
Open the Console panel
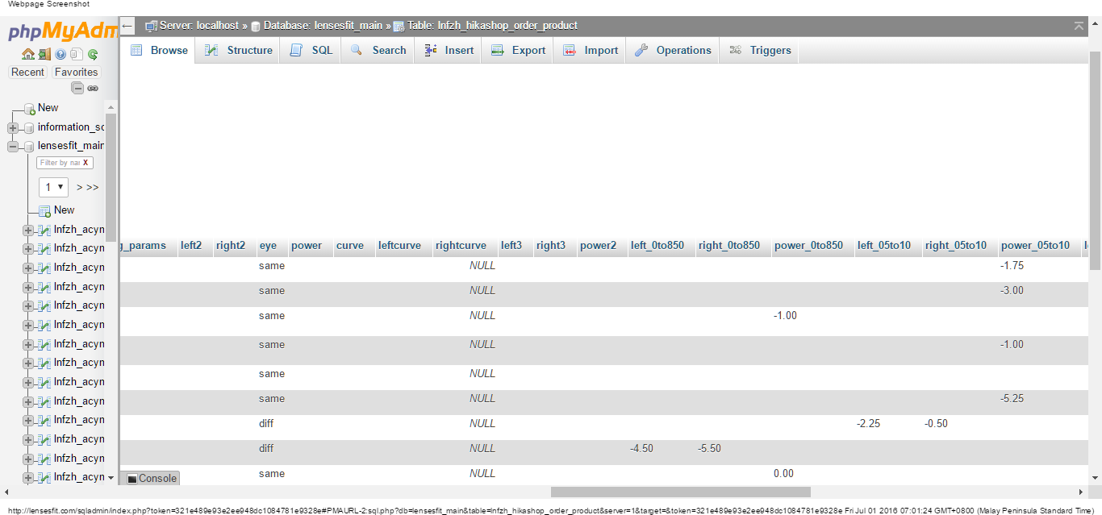(x=152, y=479)
